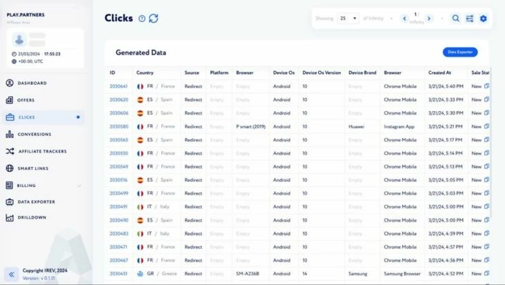The width and height of the screenshot is (505, 285).
Task: Click the 'Huawei' device brand cell
Action: click(x=356, y=126)
